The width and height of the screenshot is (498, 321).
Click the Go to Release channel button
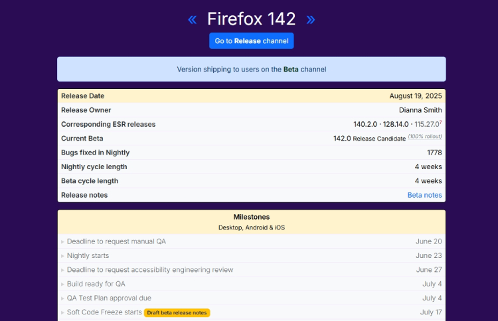tap(251, 41)
